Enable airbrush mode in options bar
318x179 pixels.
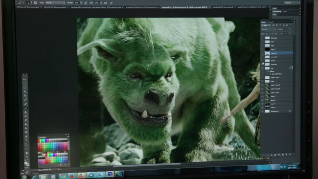(106, 3)
